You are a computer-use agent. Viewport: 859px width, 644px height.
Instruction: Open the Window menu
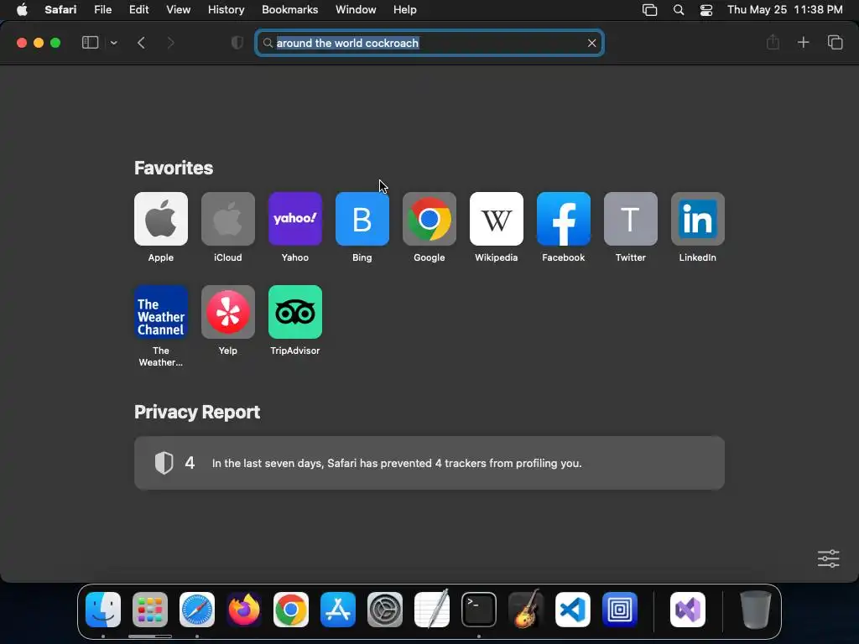pyautogui.click(x=356, y=10)
